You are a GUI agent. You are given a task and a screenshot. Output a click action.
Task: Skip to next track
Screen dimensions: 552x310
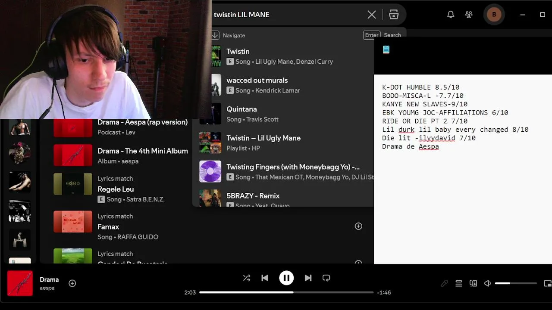pos(308,278)
